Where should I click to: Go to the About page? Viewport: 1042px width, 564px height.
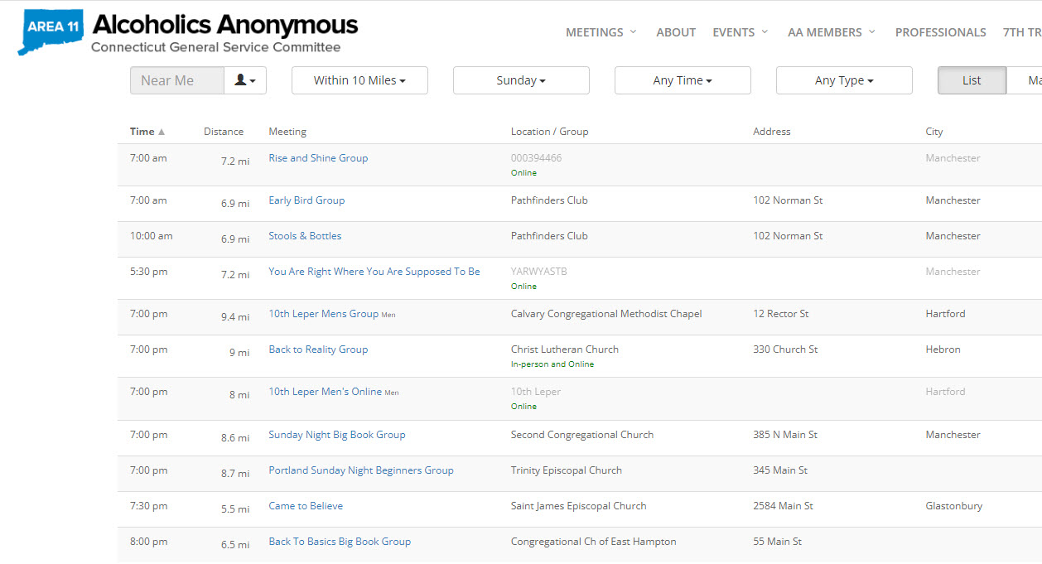pos(676,32)
